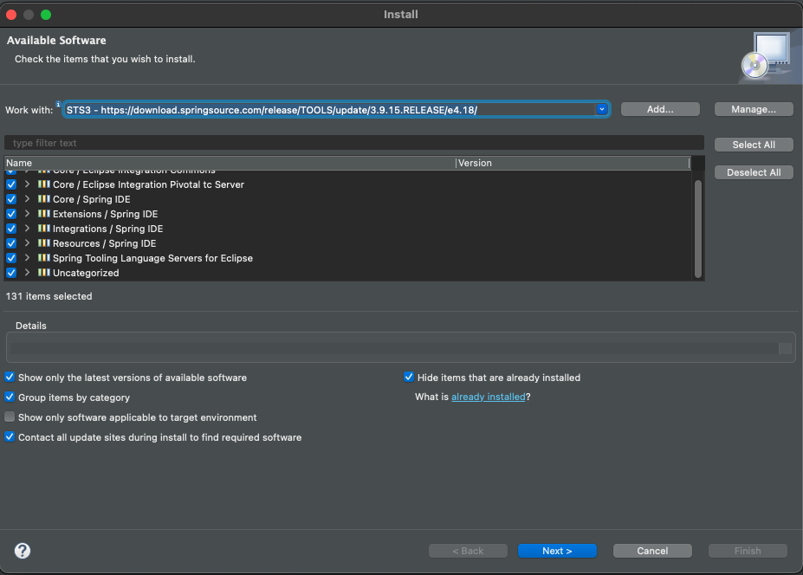Click the info icon beside Work with
The width and height of the screenshot is (803, 575).
pos(58,104)
